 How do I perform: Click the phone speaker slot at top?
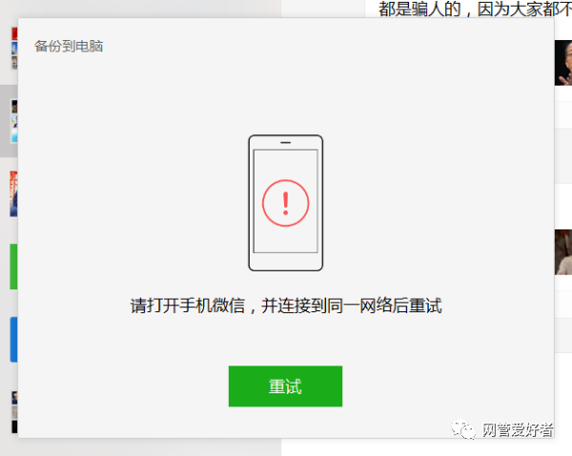[x=286, y=143]
